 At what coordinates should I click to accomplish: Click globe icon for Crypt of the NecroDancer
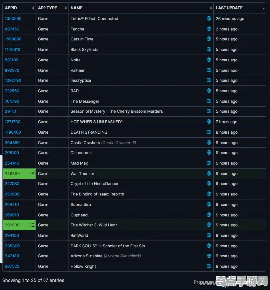(x=209, y=183)
